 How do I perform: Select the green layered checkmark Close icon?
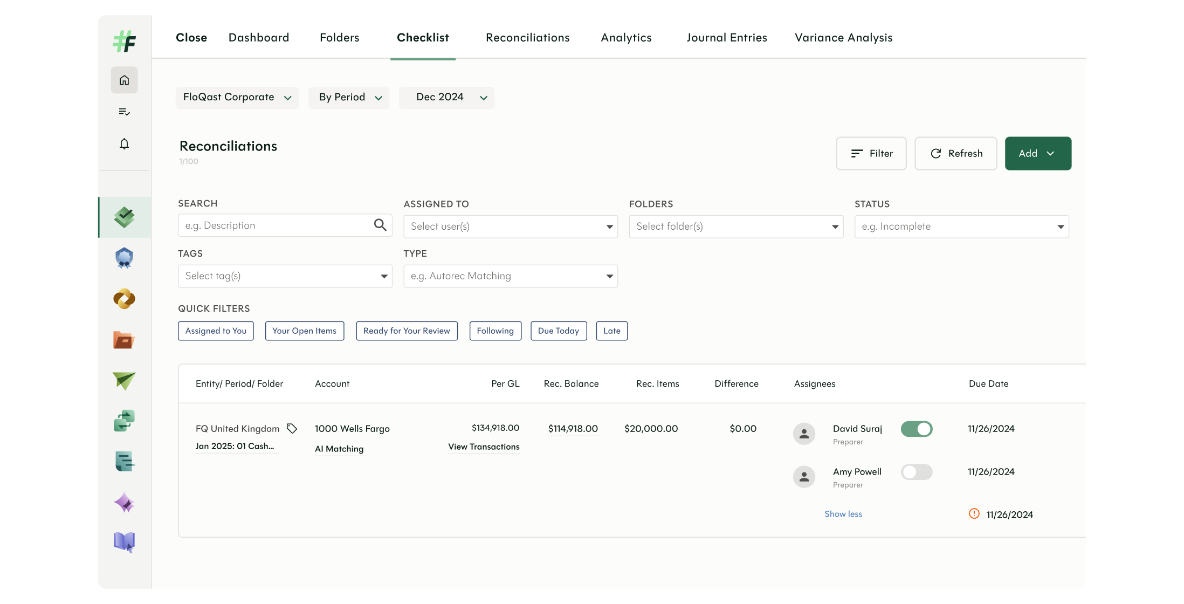tap(125, 217)
